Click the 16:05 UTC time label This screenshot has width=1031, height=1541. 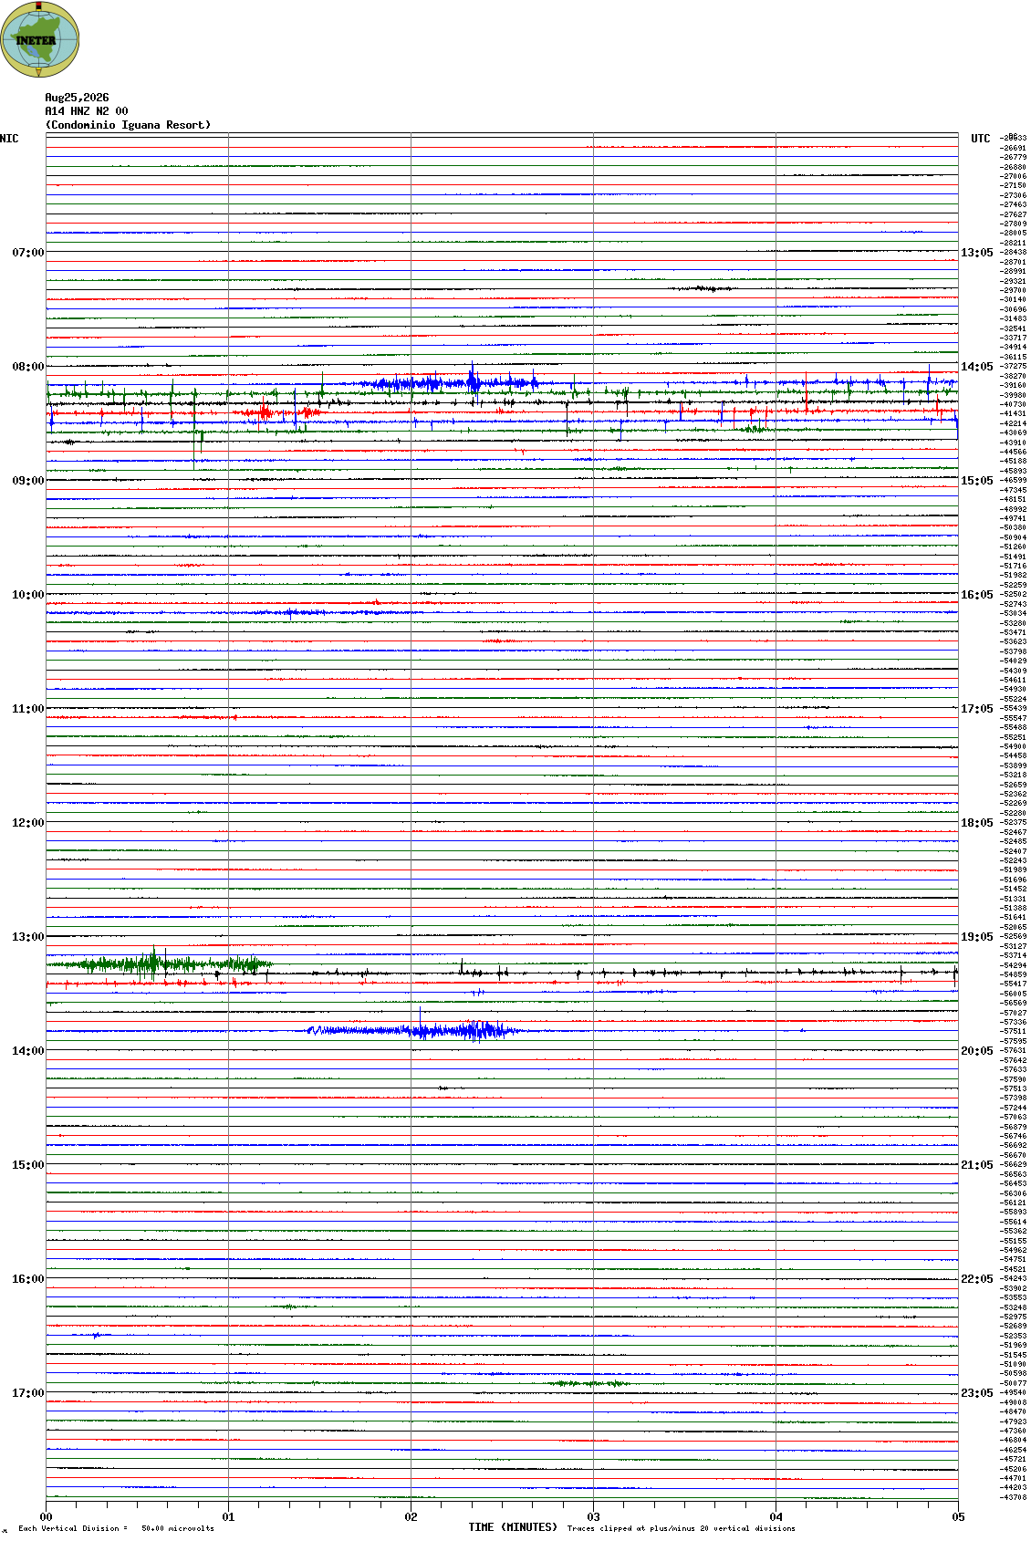[977, 595]
